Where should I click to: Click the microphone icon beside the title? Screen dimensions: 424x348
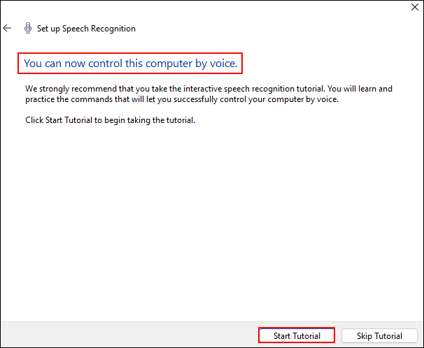[27, 29]
